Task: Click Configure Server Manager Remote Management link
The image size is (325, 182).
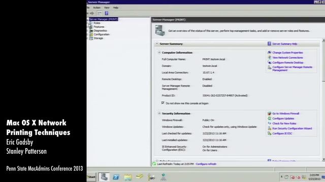Action: click(292, 69)
